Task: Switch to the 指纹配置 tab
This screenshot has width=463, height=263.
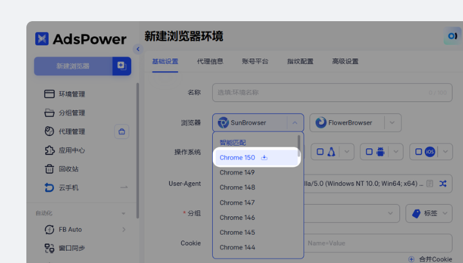Action: (300, 61)
